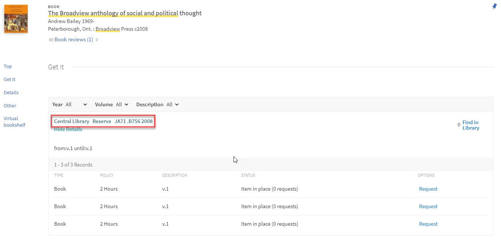Request the first v.1 book copy
Viewport: 501px width, 241px height.
pyautogui.click(x=428, y=189)
